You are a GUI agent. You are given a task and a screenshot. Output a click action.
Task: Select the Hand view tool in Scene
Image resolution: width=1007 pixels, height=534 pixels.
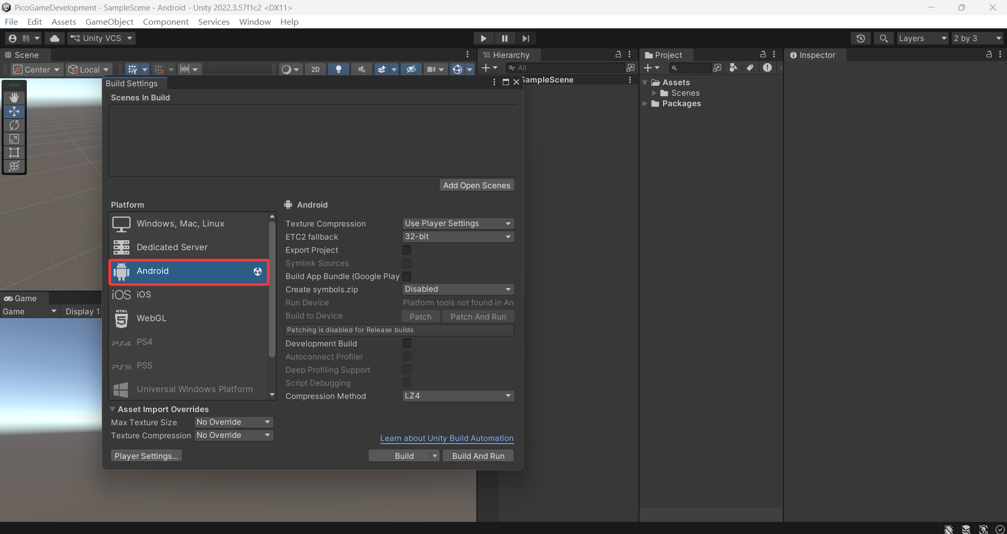tap(14, 97)
